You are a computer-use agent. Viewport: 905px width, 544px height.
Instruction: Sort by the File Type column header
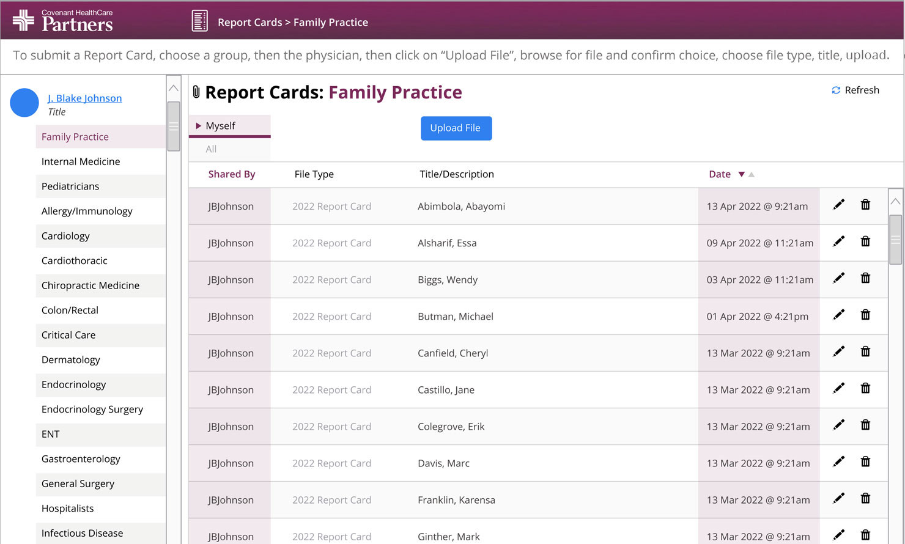[x=314, y=174]
